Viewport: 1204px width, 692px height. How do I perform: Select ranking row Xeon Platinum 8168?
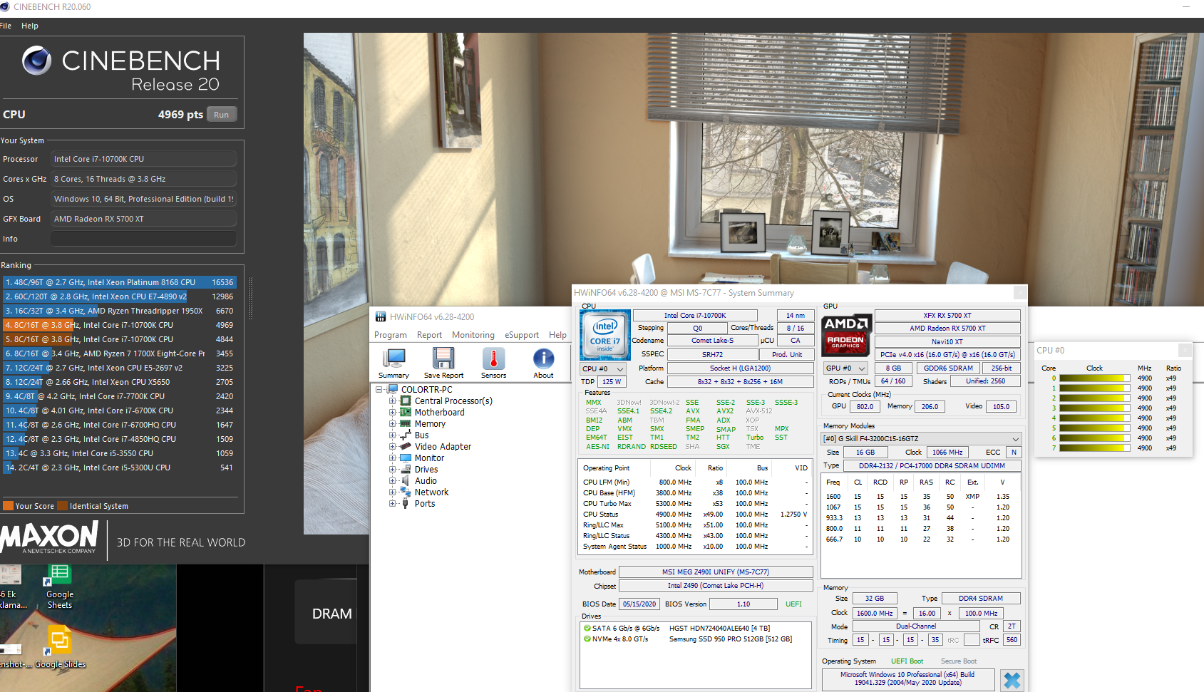click(120, 282)
